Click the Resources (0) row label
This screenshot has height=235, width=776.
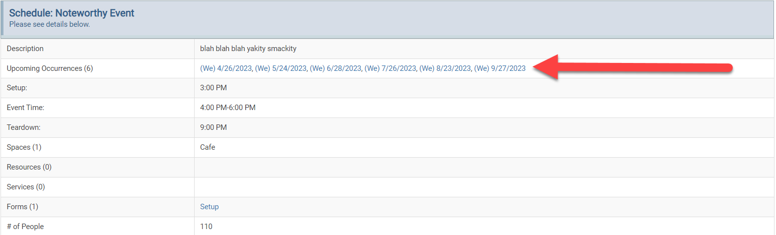coord(29,167)
